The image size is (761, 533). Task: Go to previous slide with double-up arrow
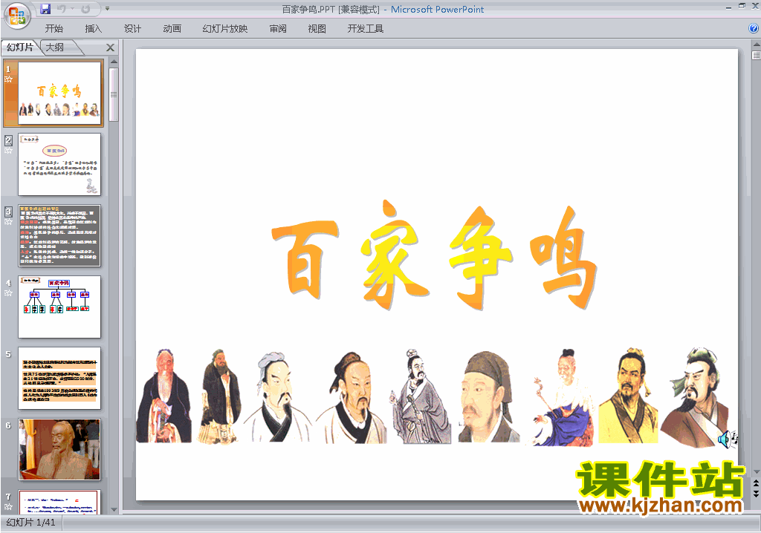756,484
